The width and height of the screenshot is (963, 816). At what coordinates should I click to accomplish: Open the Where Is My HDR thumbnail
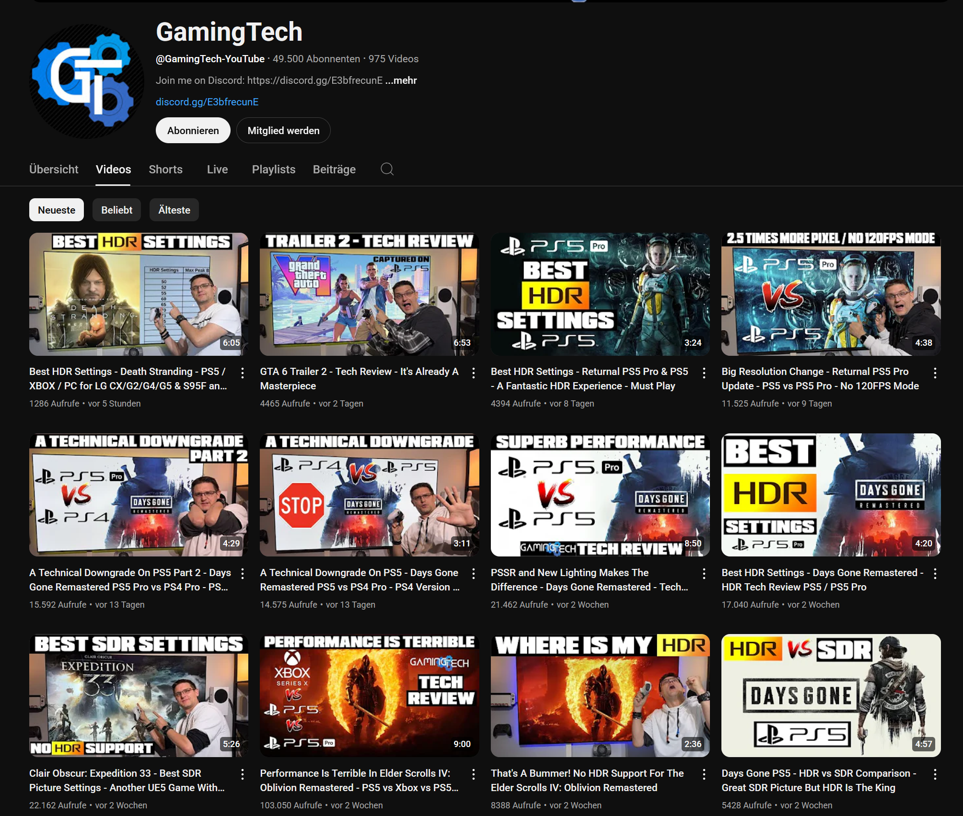pos(600,695)
